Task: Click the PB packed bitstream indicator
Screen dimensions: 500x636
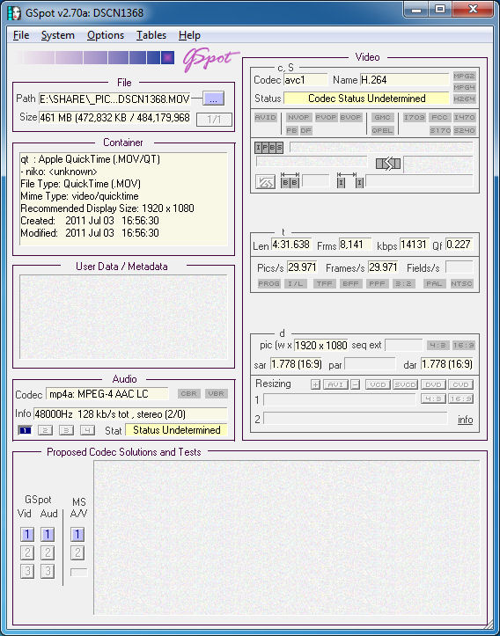Action: 291,130
